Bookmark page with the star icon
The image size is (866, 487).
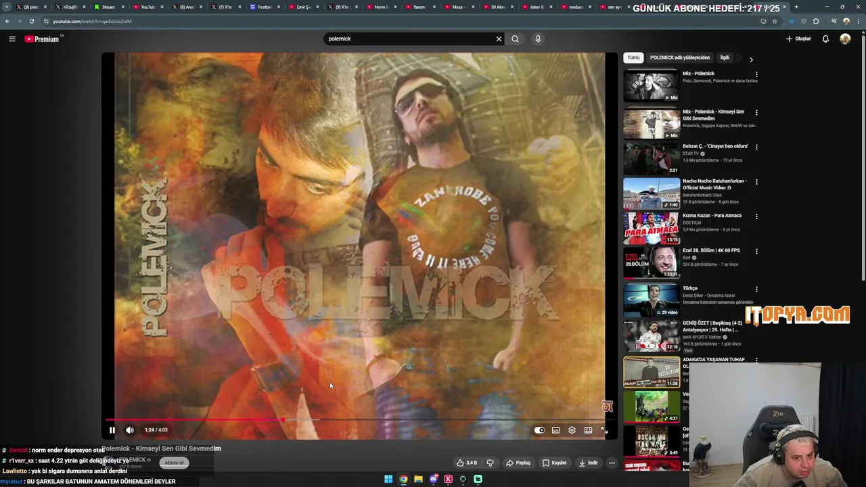[x=775, y=21]
